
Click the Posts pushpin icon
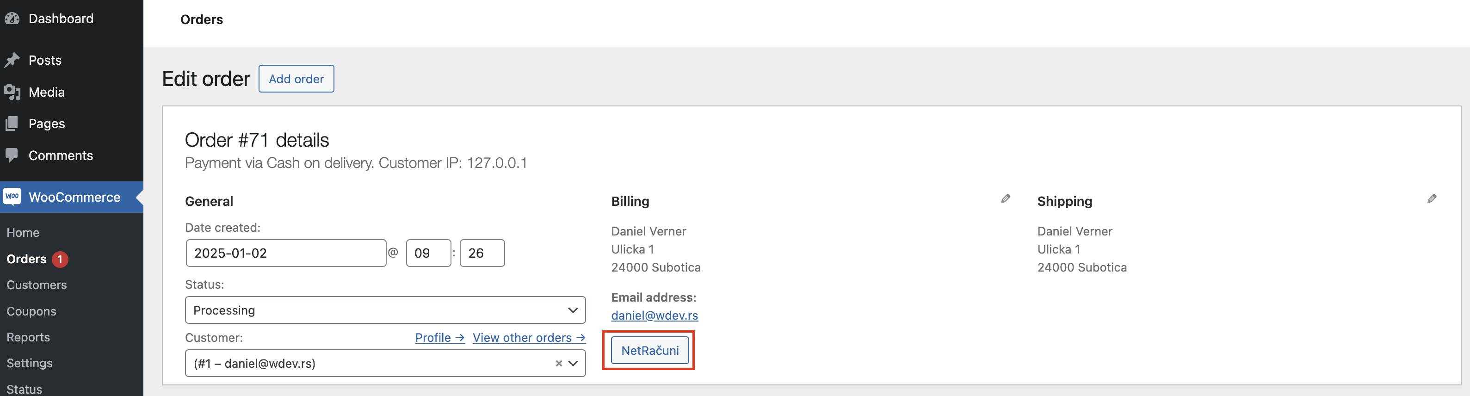[x=12, y=60]
